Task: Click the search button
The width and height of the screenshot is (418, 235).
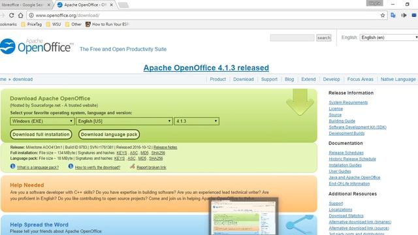Action: tap(324, 38)
